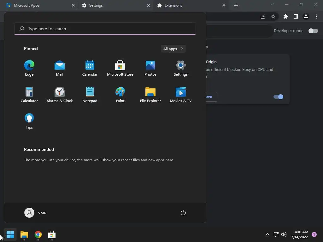Click the Start menu search box
The width and height of the screenshot is (323, 242).
105,29
